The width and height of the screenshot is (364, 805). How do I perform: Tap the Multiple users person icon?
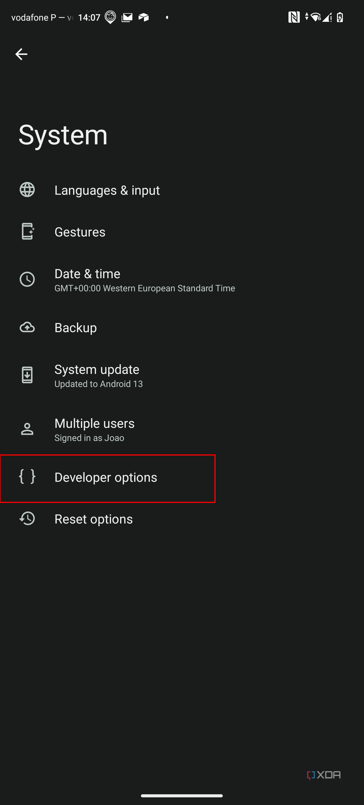[x=27, y=429]
